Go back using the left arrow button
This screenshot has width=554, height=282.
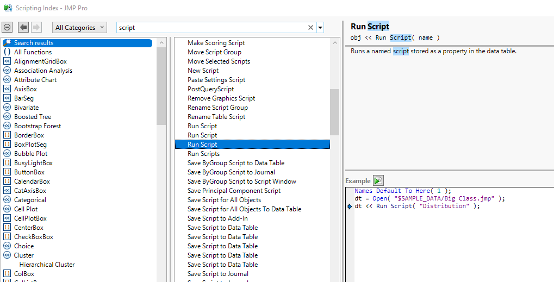pyautogui.click(x=23, y=27)
